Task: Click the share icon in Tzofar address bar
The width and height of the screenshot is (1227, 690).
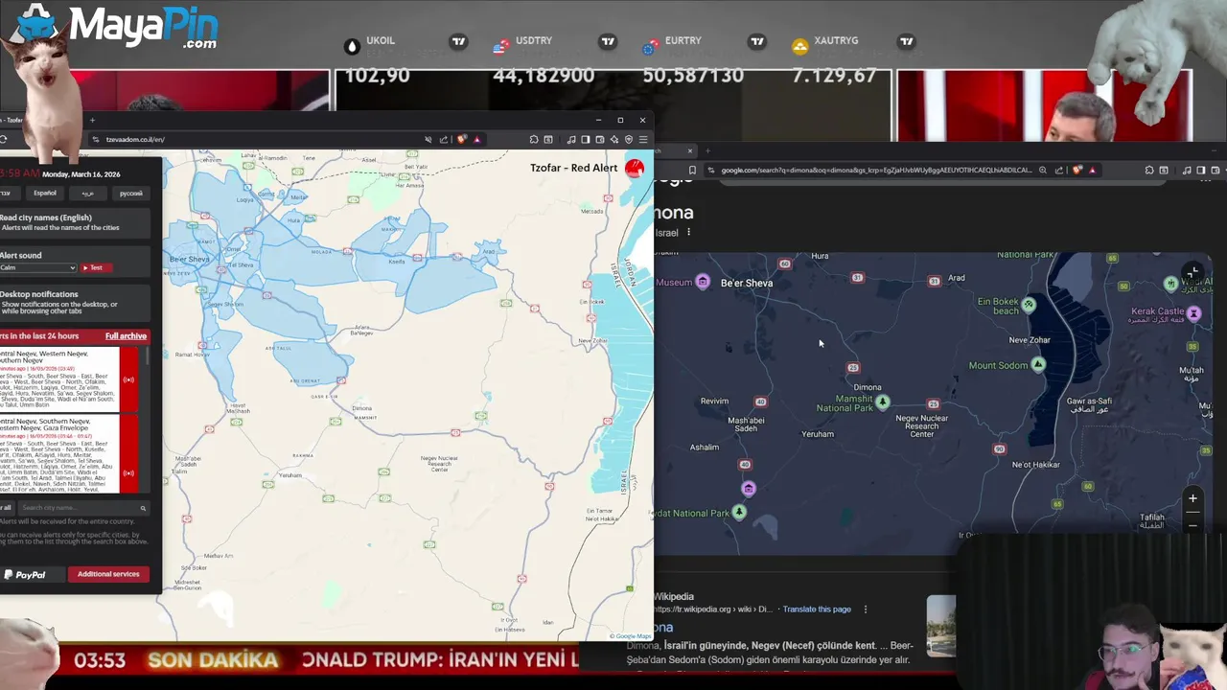Action: (x=444, y=139)
